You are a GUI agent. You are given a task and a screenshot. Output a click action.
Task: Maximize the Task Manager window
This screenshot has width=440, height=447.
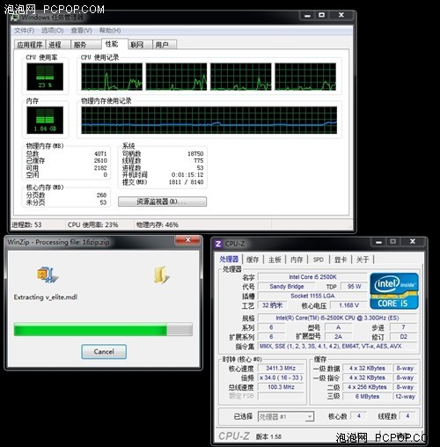pyautogui.click(x=321, y=16)
